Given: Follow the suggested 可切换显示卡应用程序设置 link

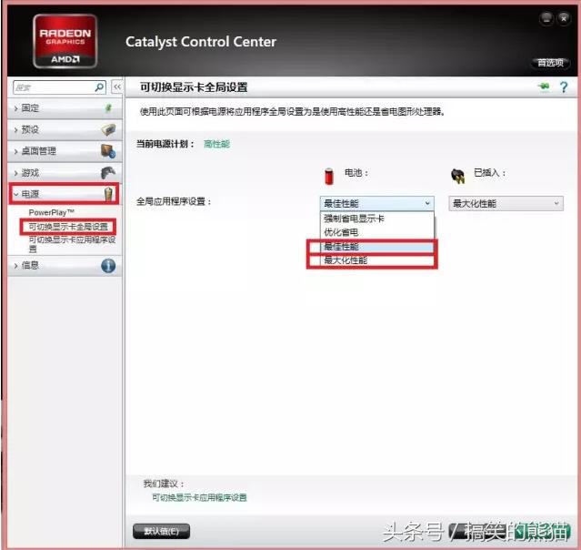Looking at the screenshot, I should pos(199,497).
